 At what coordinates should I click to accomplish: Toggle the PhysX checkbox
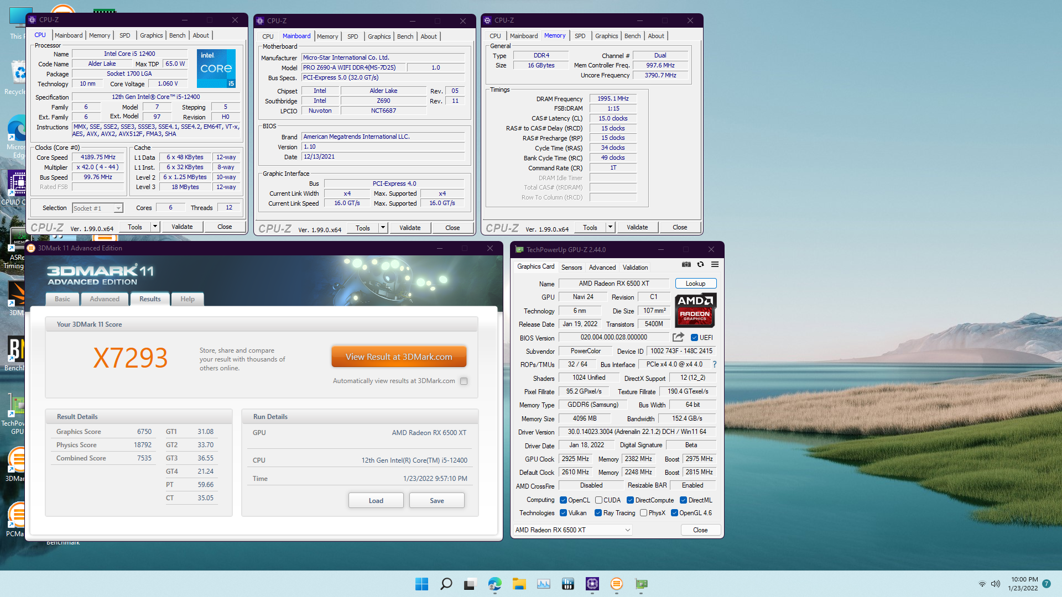pos(643,513)
